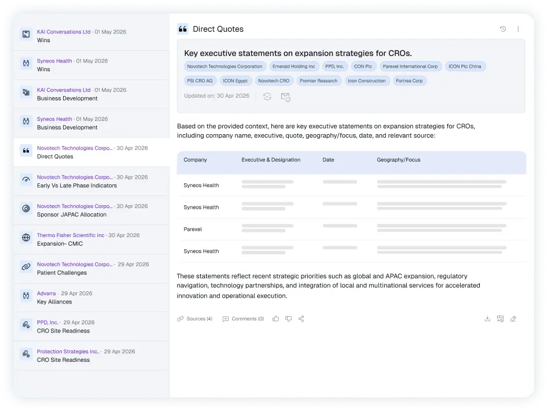The width and height of the screenshot is (548, 411).
Task: Click the refresh icon beside Updated on
Action: pyautogui.click(x=267, y=97)
